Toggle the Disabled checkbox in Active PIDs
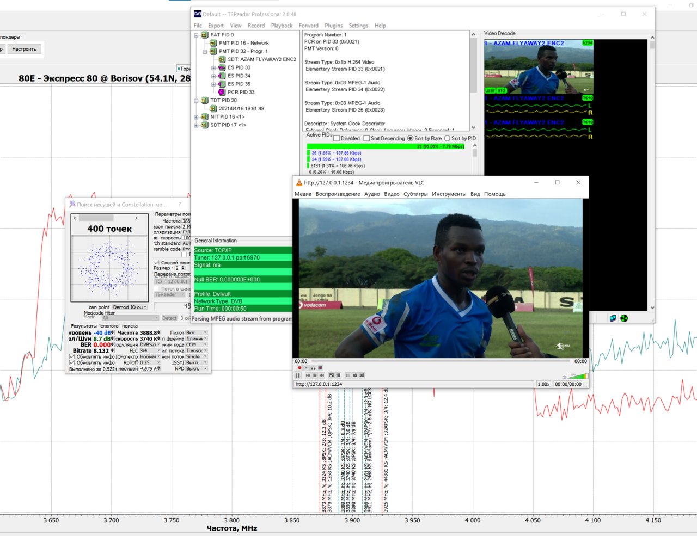Viewport: 697px width, 536px height. click(x=337, y=138)
